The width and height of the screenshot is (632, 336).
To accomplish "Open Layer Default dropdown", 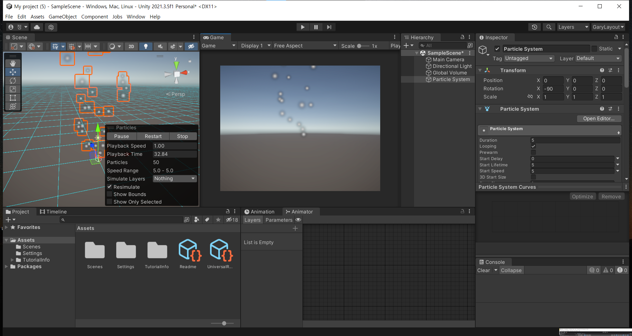I will [x=598, y=58].
